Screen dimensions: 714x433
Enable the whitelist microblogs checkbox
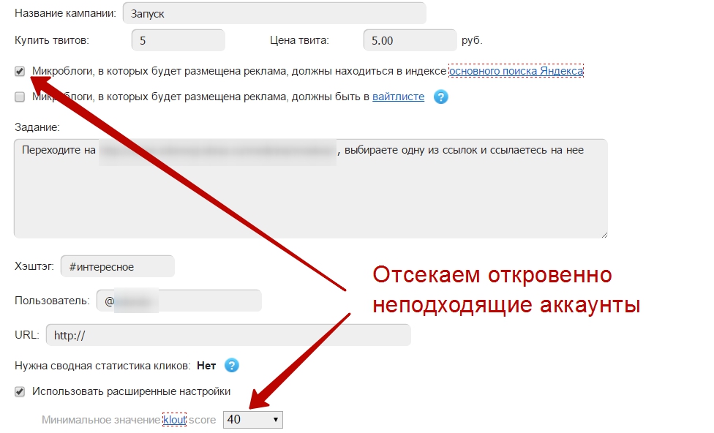(x=20, y=97)
